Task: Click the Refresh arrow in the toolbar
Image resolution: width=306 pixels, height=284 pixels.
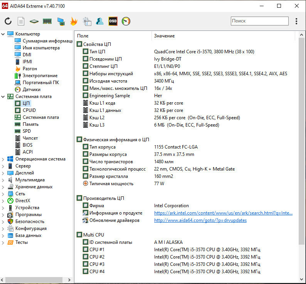Action: tap(8, 21)
